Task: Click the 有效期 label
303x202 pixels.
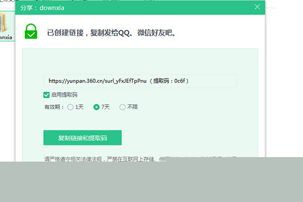Action: point(54,107)
